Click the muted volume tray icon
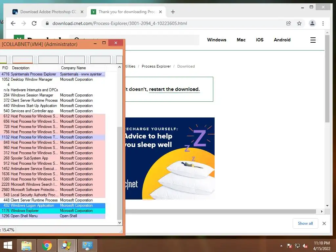Viewport: 336px width, 252px height. [305, 246]
